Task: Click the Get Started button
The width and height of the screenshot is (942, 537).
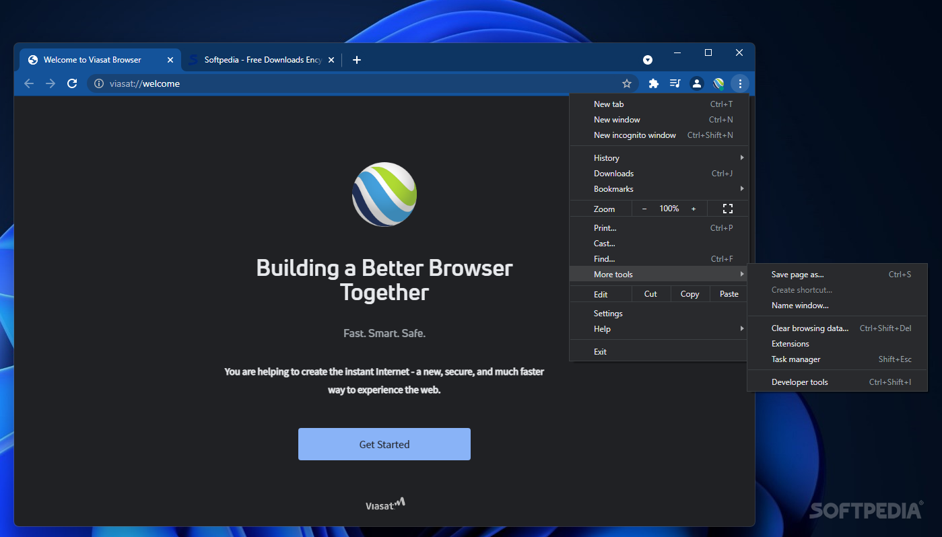Action: [384, 444]
